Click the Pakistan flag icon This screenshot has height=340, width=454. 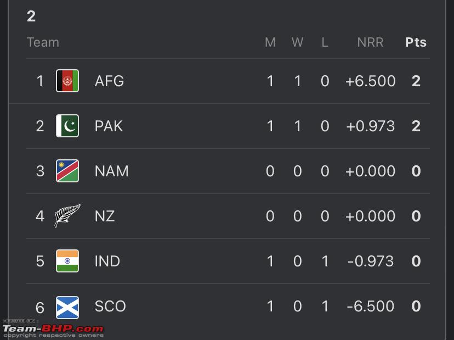click(x=67, y=126)
